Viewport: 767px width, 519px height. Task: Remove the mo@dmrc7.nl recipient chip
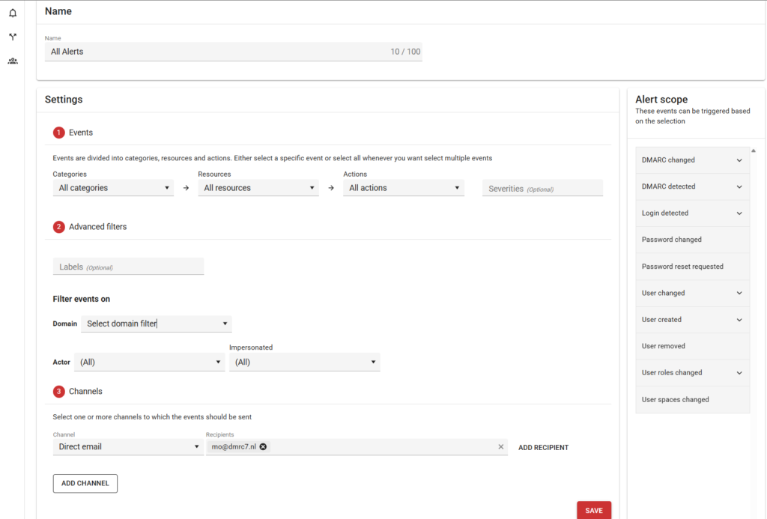coord(263,447)
